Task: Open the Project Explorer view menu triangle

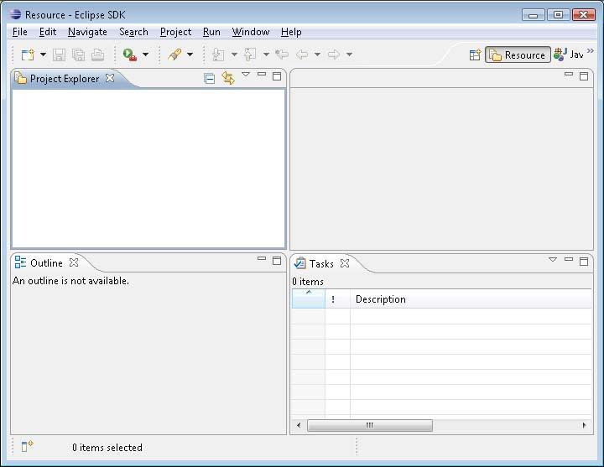Action: 246,75
